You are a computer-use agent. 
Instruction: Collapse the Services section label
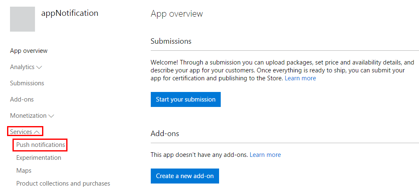pyautogui.click(x=21, y=132)
